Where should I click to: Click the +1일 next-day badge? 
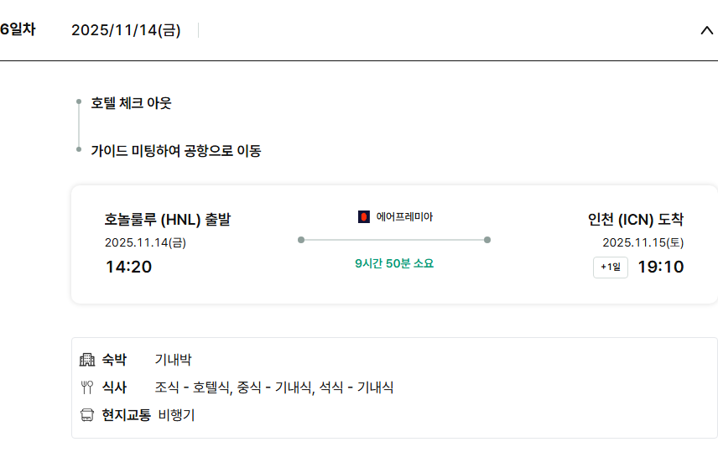coord(611,268)
